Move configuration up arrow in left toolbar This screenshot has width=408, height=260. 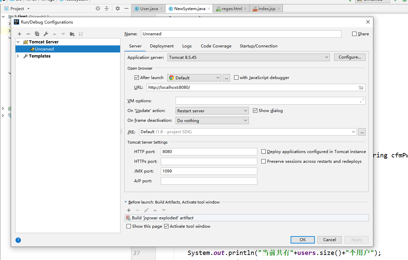point(54,34)
